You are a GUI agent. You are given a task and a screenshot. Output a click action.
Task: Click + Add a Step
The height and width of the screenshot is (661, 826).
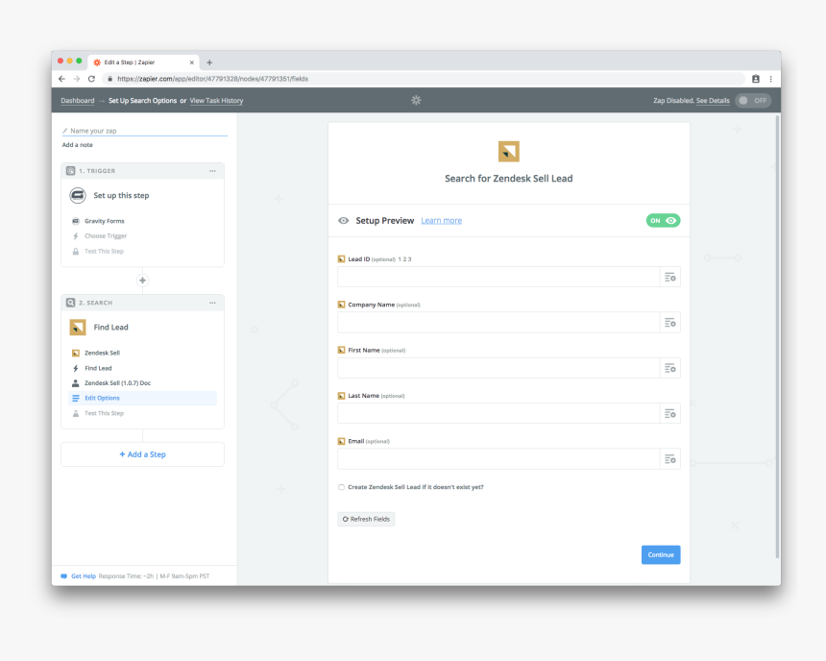(x=143, y=454)
